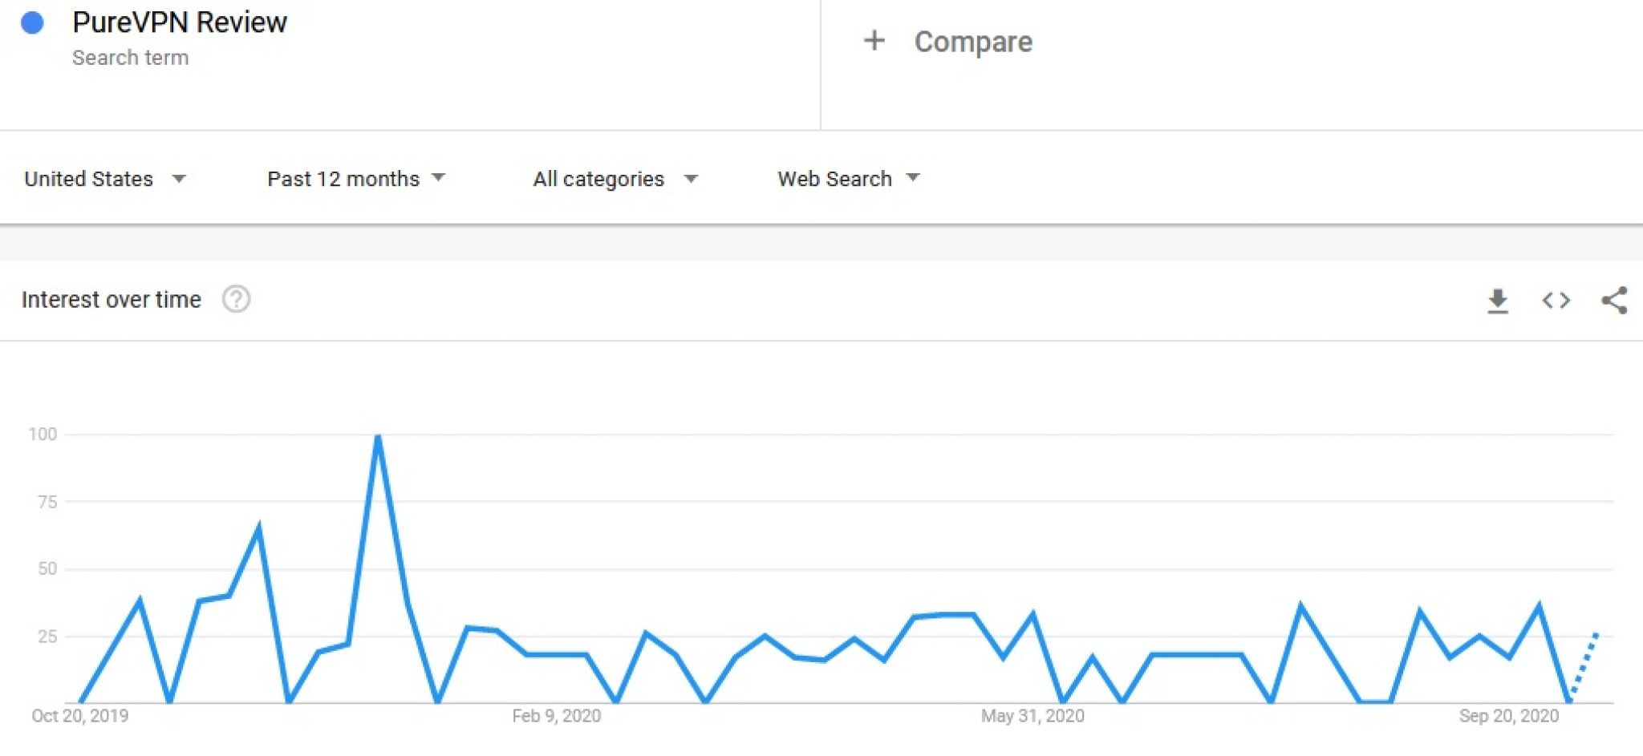Edit the PureVPN Review search term

click(x=179, y=22)
